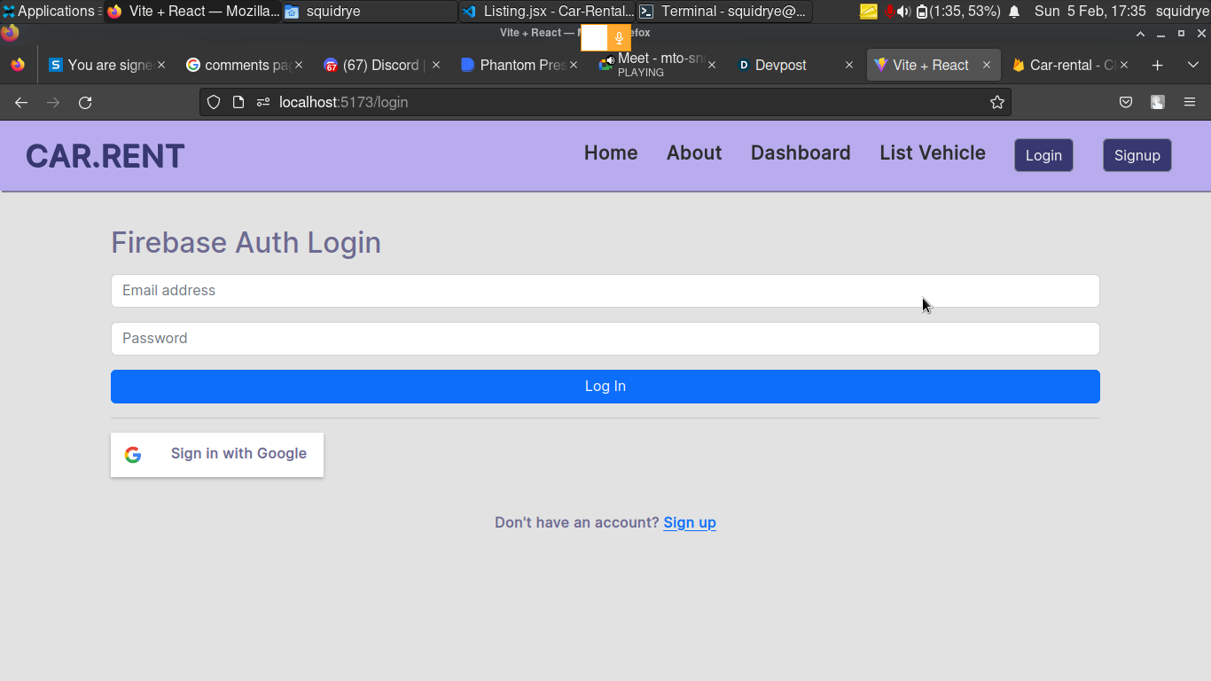The width and height of the screenshot is (1211, 681).
Task: Switch to Terminal taskbar window
Action: 724,12
